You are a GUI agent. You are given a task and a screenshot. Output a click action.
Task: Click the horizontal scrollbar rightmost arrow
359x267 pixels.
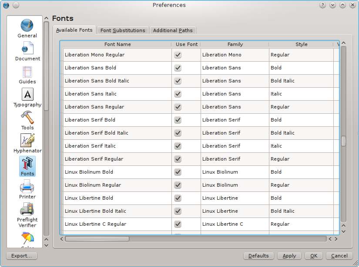click(336, 239)
